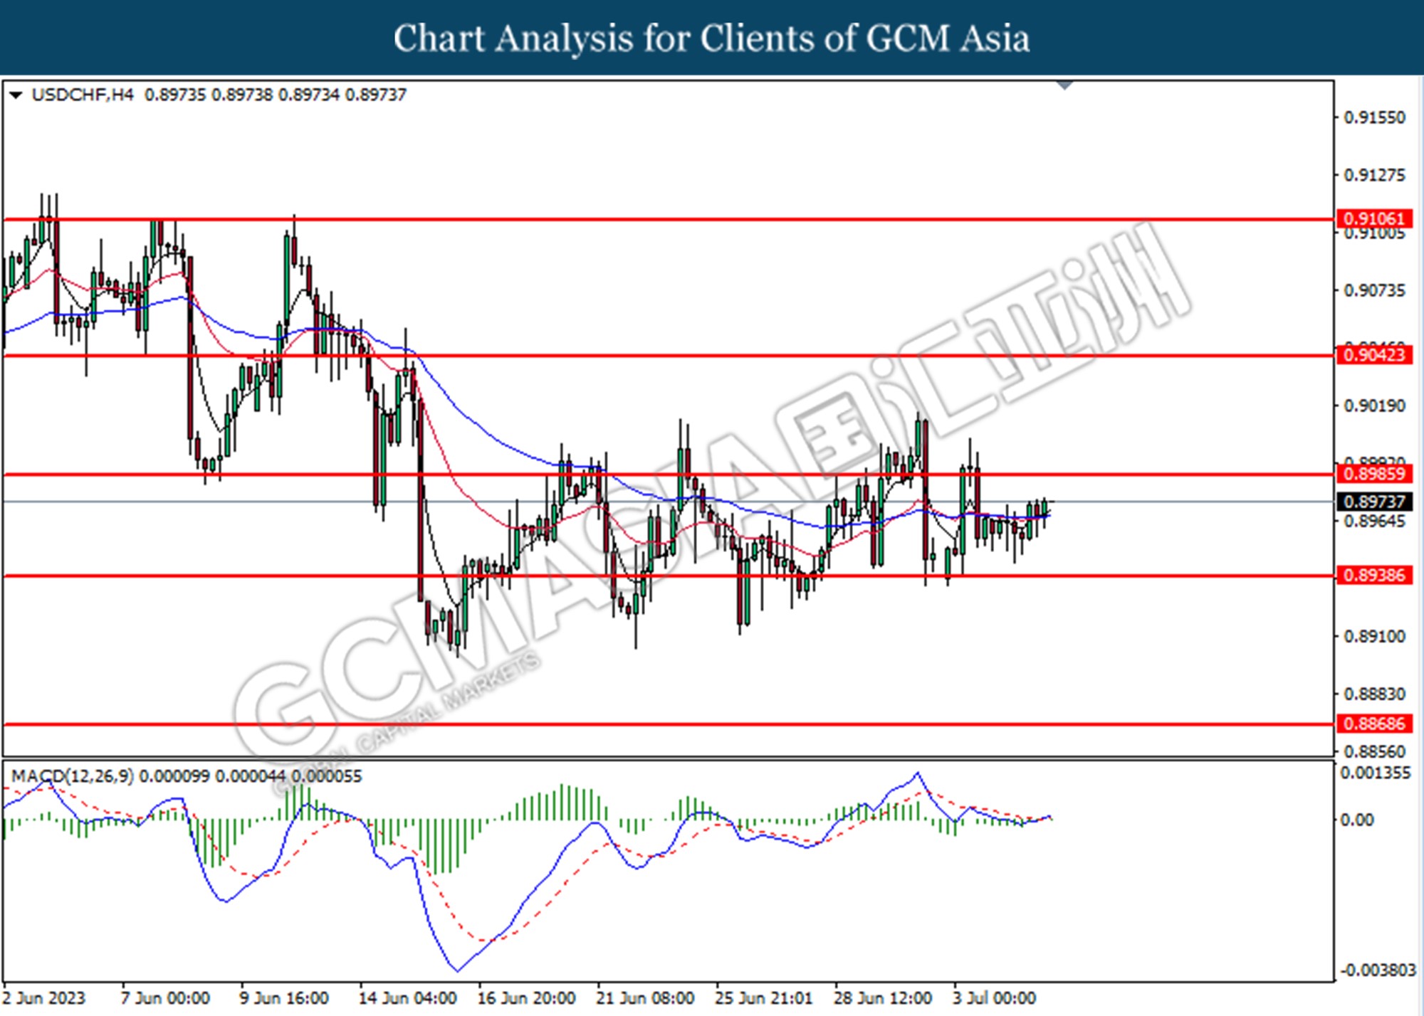Click the Chart Analysis for Clients title
Image resolution: width=1424 pixels, height=1016 pixels.
712,38
